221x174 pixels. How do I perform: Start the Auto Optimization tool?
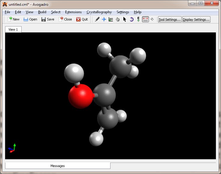coord(138,19)
